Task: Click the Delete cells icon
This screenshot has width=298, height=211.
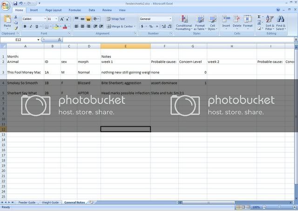Action: pyautogui.click(x=237, y=22)
